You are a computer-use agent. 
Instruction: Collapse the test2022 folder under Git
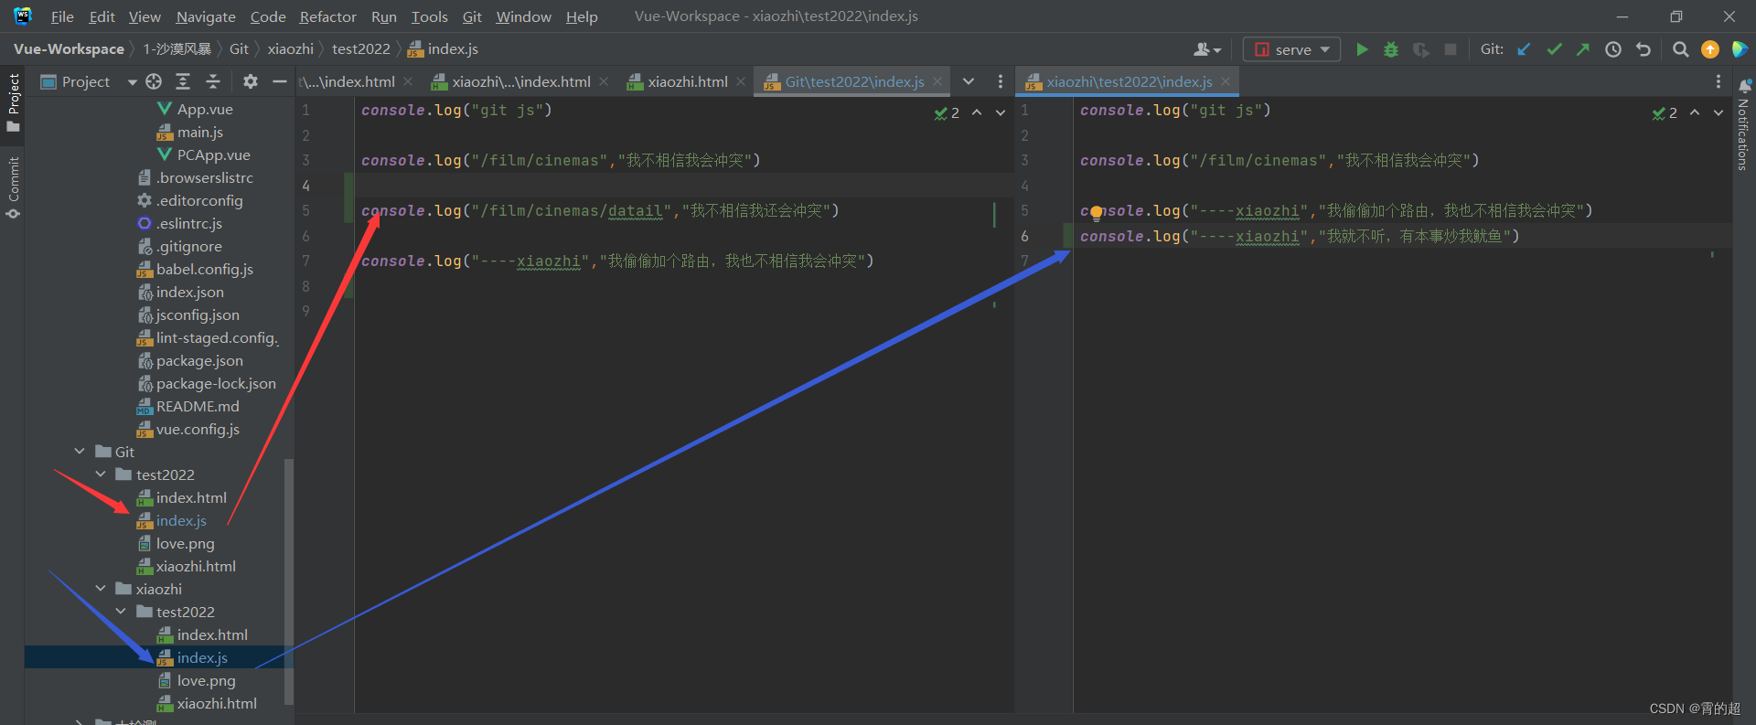click(101, 474)
